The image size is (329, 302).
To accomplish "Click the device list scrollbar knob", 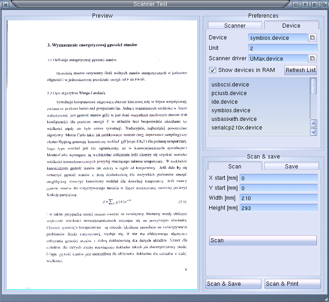I will coord(314,86).
